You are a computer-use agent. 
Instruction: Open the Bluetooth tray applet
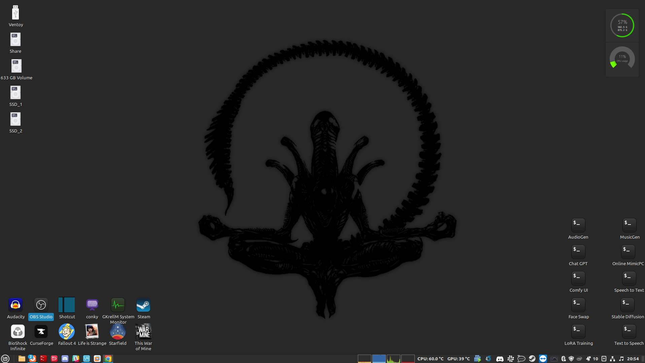point(564,359)
